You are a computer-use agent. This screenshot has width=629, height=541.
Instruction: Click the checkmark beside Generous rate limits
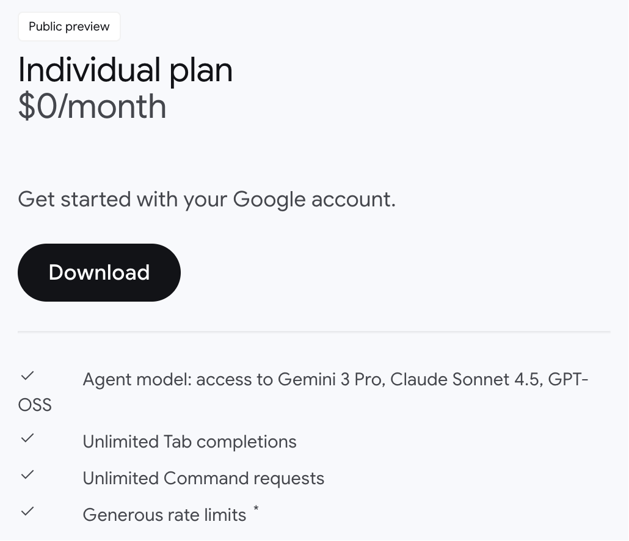pyautogui.click(x=27, y=511)
